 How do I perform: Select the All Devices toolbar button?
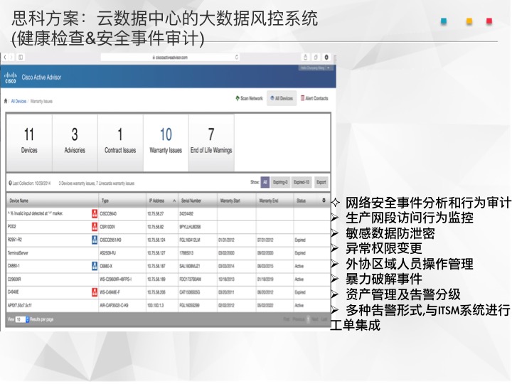pyautogui.click(x=282, y=98)
